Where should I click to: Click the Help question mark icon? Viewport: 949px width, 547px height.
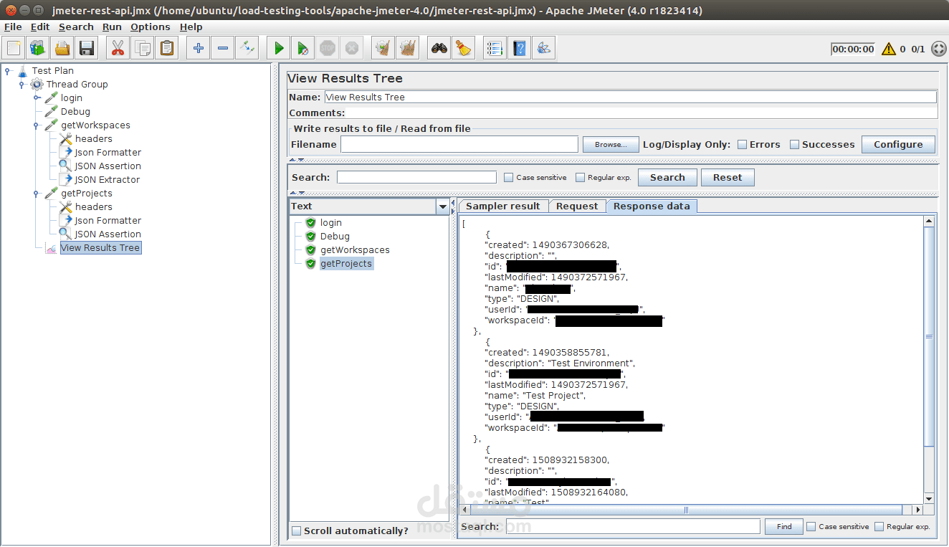click(x=520, y=48)
